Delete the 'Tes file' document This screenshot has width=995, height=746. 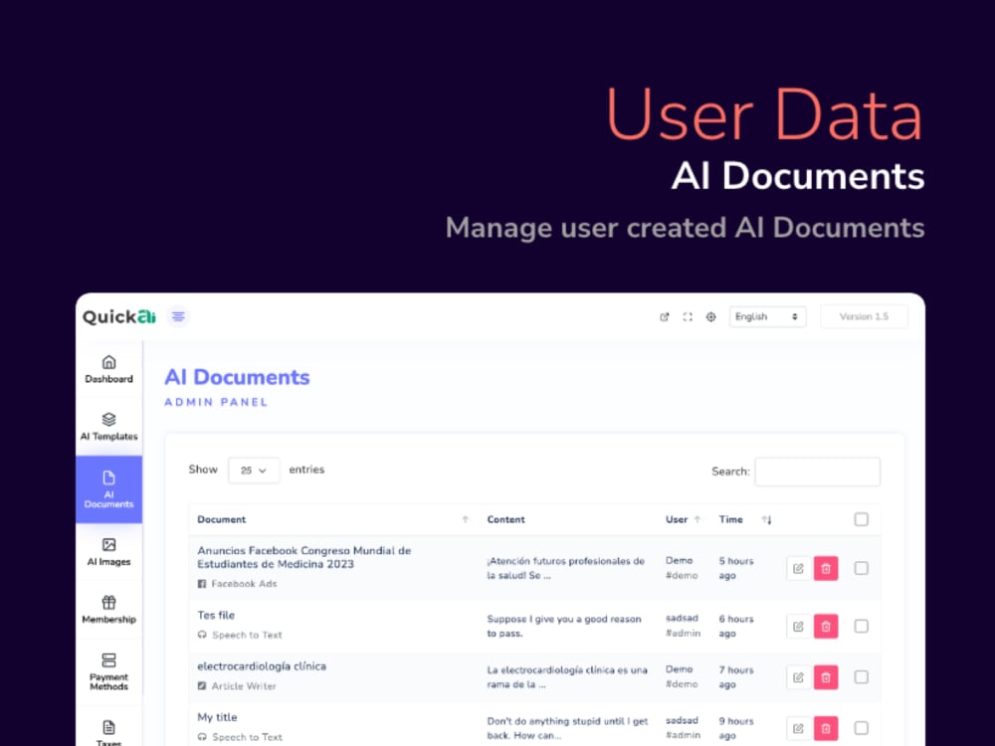(x=827, y=626)
